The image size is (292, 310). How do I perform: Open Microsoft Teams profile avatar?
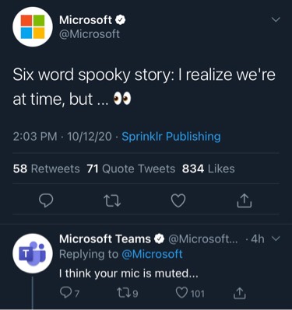point(33,253)
